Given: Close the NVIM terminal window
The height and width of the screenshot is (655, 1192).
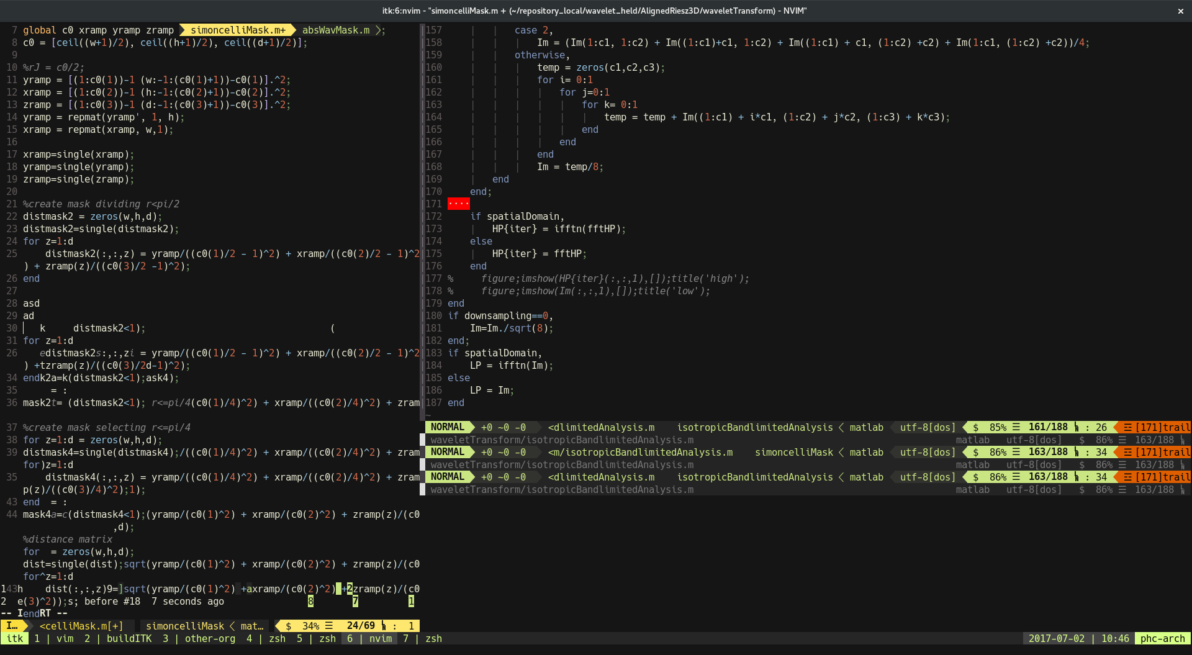Looking at the screenshot, I should [x=1180, y=11].
